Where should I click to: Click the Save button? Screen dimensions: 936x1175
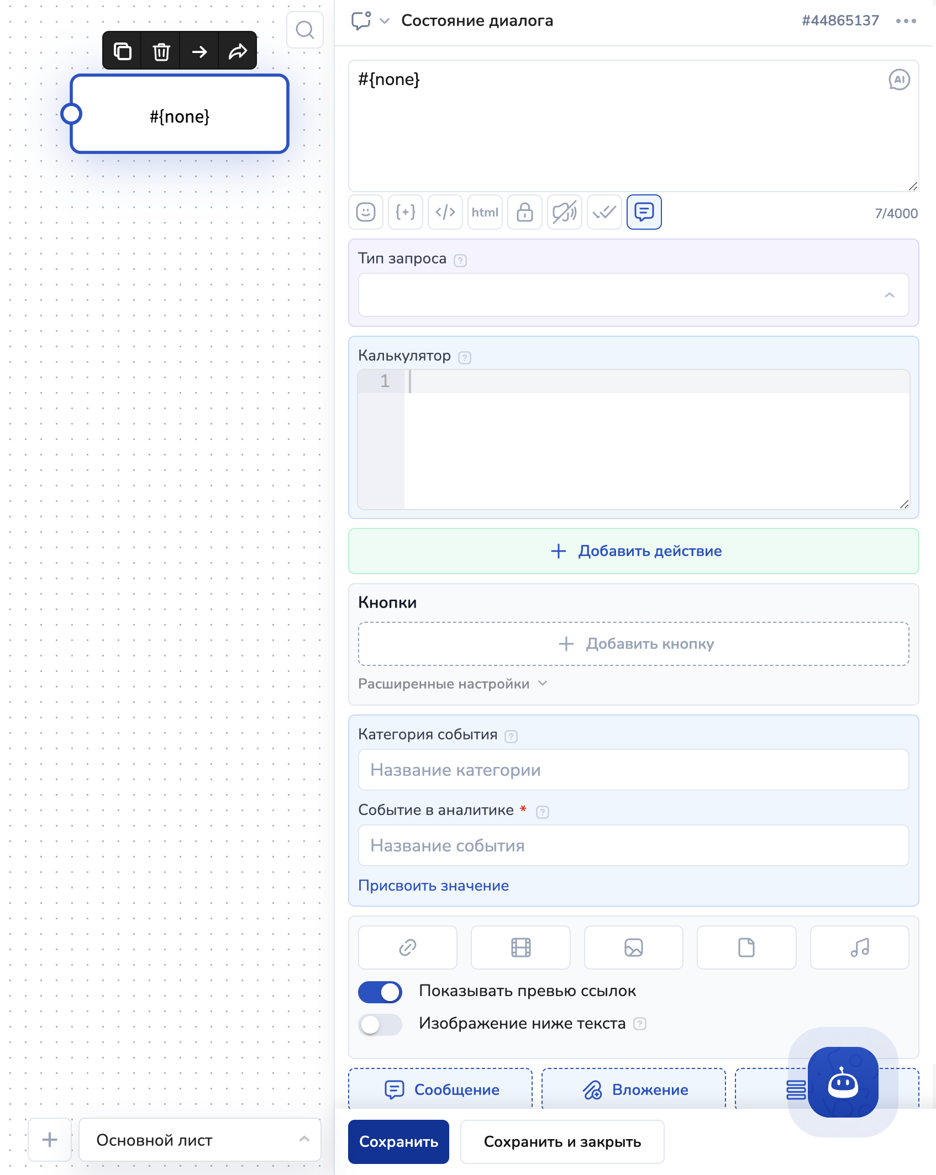[398, 1142]
